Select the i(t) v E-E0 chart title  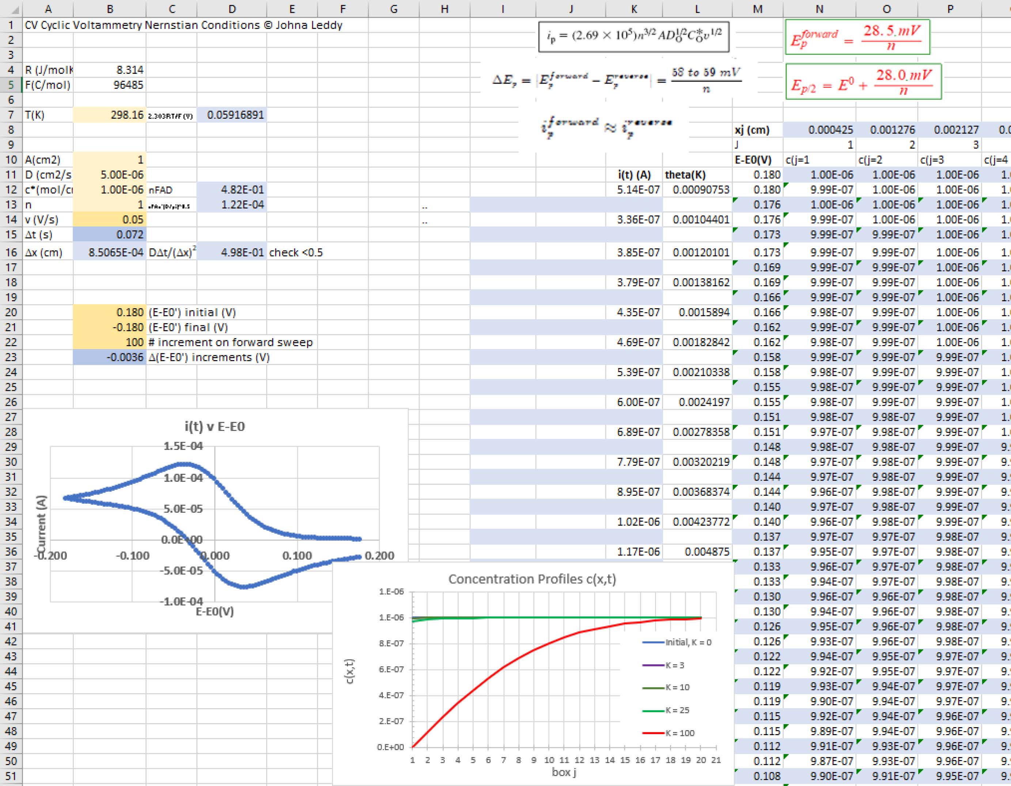[x=215, y=426]
